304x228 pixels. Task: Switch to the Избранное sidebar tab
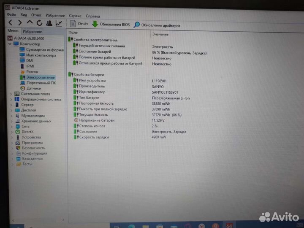32,31
